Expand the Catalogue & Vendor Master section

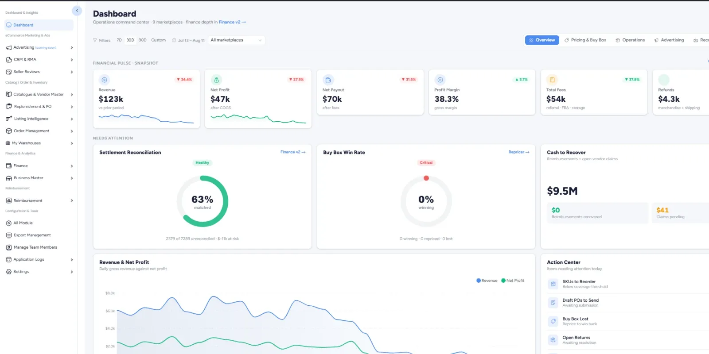[72, 94]
